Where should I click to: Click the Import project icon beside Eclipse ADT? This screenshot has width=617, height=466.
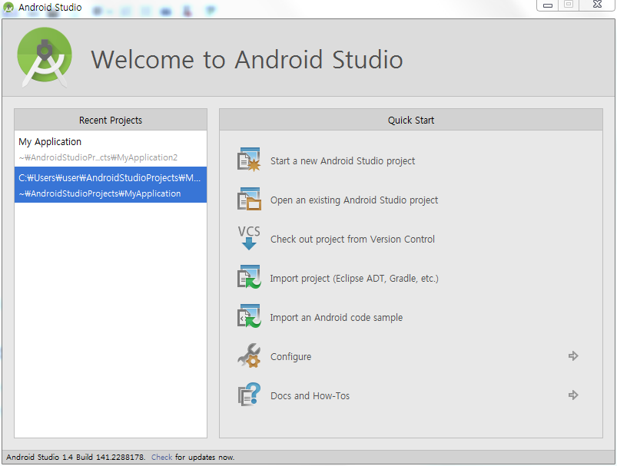249,277
